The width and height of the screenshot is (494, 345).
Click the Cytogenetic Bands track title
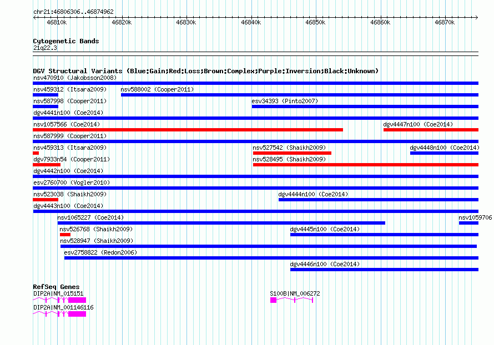(66, 41)
